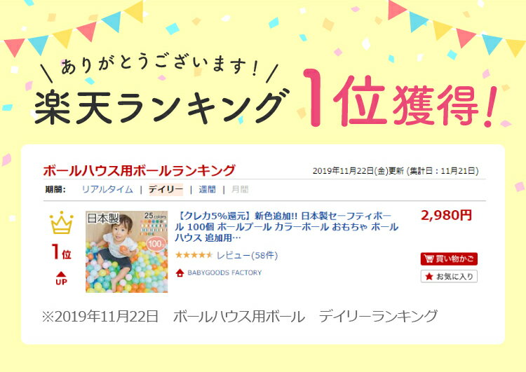The height and width of the screenshot is (372, 526).
Task: Open the ball pool product thumbnail
Action: click(127, 252)
